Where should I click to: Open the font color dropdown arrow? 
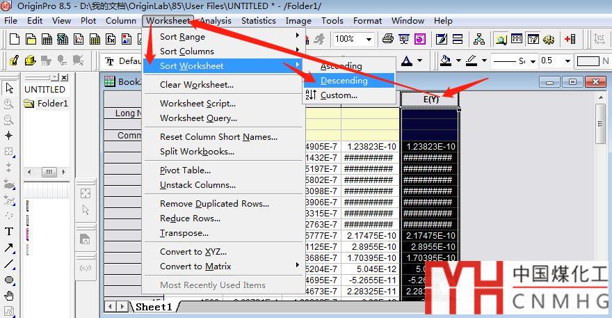coord(419,61)
